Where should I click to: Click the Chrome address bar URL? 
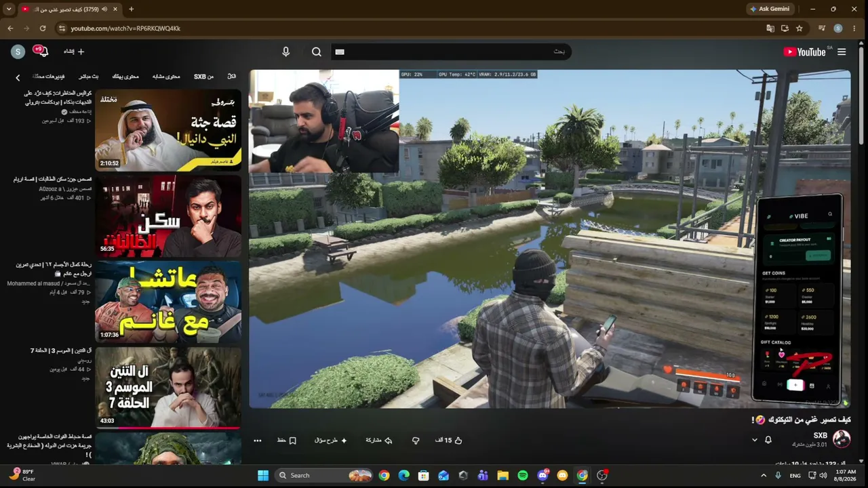(125, 28)
